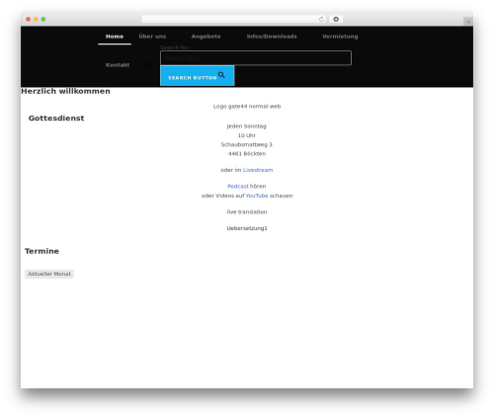Screen dimensions: 494x418
Task: Click the reload icon in address bar
Action: click(x=321, y=19)
